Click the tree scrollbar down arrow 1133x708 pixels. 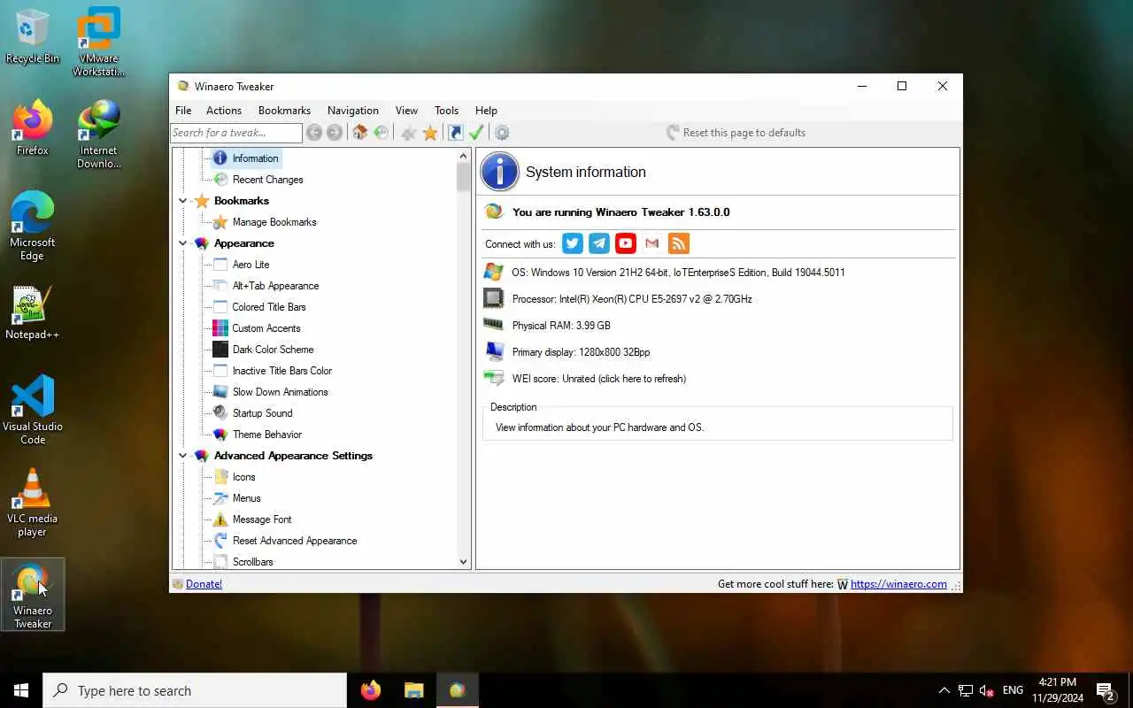click(463, 561)
